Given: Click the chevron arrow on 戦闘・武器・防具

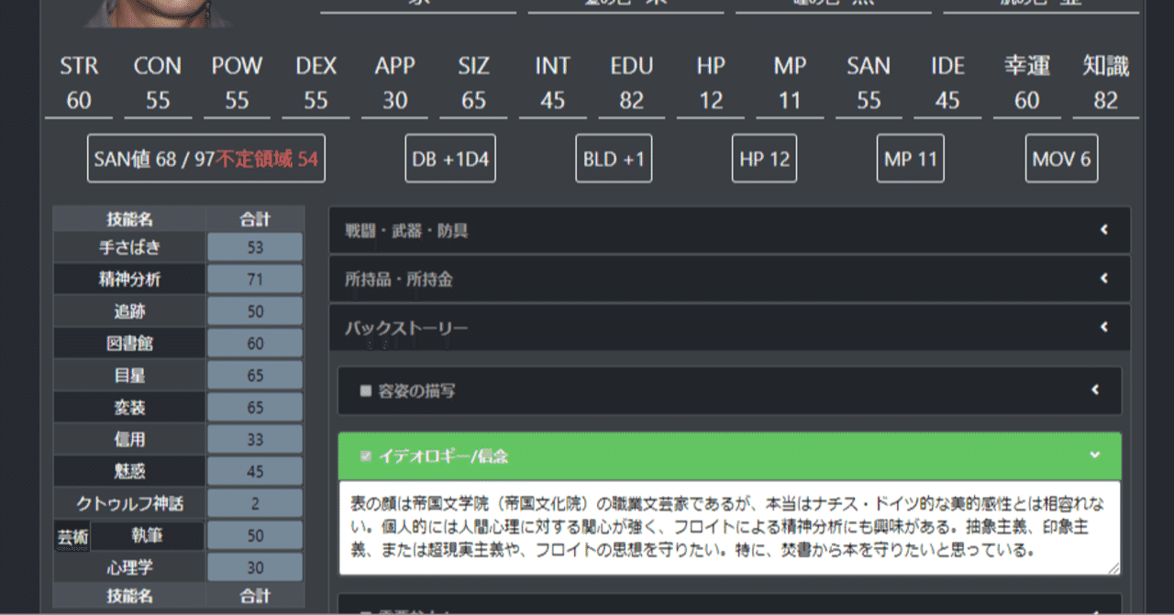Looking at the screenshot, I should coord(1104,230).
